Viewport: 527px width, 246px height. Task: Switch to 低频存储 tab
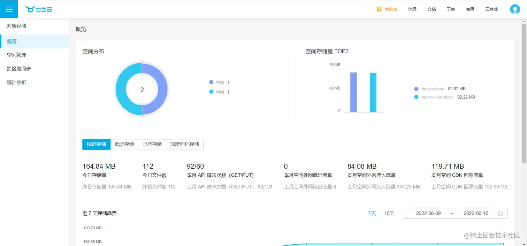(x=124, y=144)
